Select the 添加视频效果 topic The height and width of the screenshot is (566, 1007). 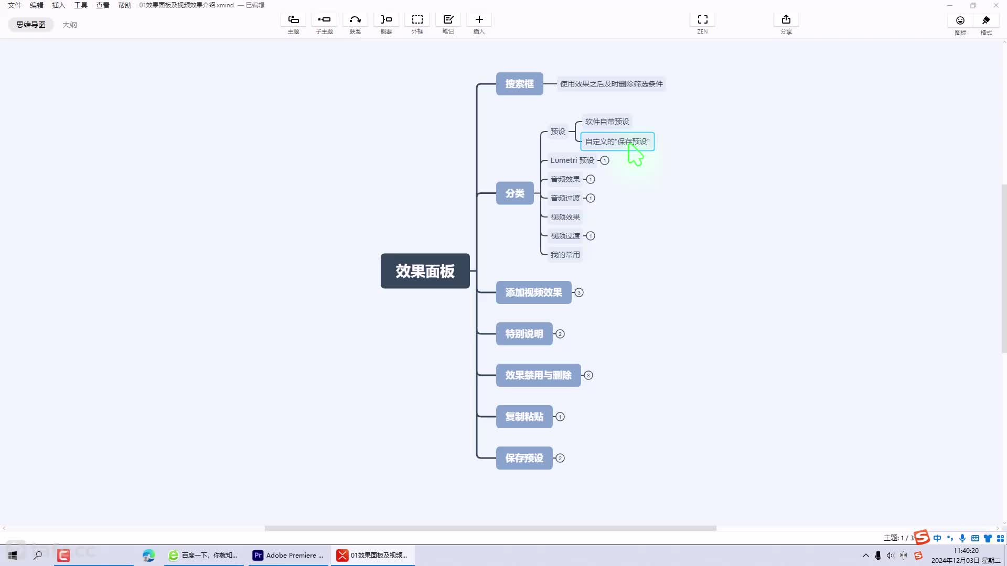point(533,292)
